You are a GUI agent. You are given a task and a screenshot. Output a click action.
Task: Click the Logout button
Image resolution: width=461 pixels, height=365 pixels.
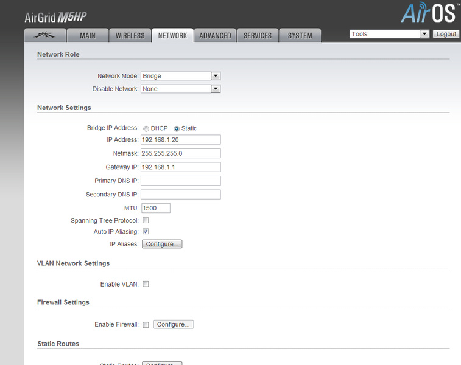[446, 34]
